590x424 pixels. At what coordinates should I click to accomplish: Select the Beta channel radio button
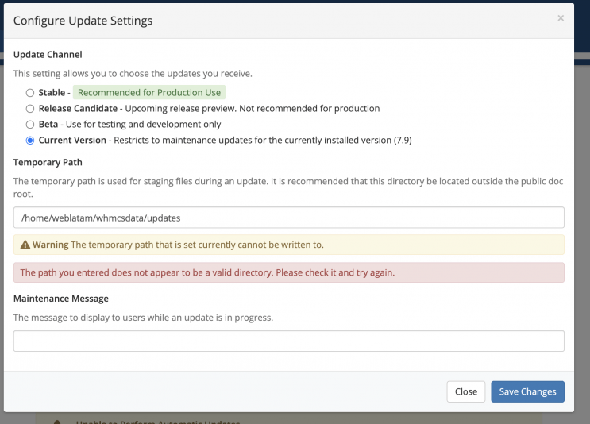(x=30, y=125)
